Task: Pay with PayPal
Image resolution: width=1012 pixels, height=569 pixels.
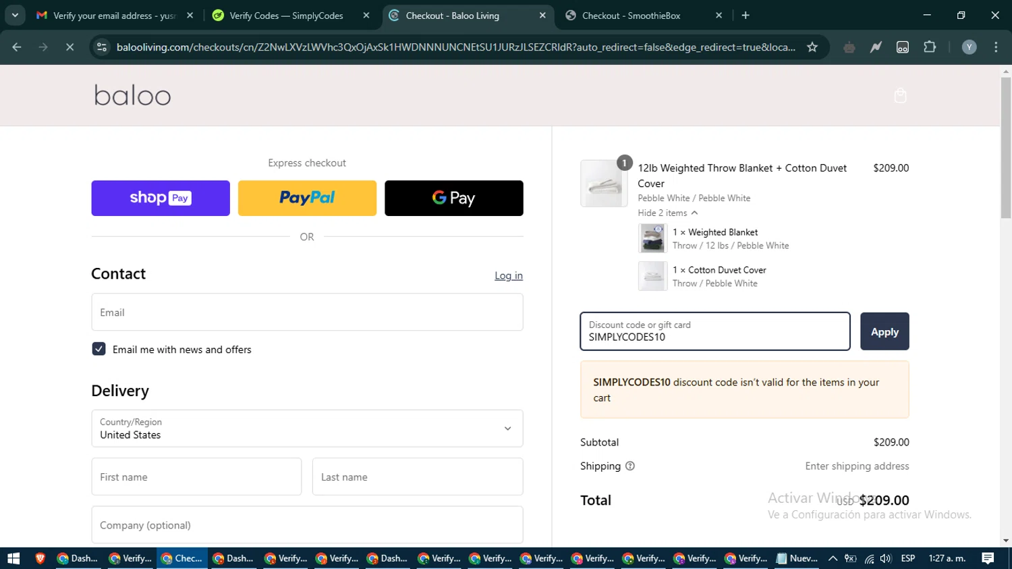Action: coord(307,198)
